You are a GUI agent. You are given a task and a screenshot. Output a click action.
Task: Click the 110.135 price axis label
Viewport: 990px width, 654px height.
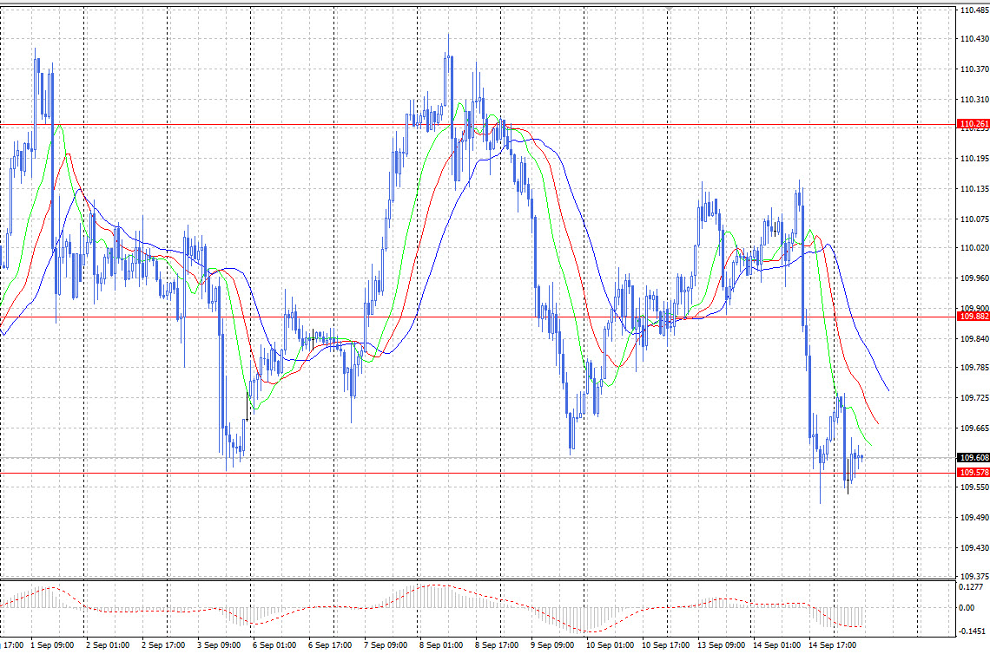click(974, 189)
